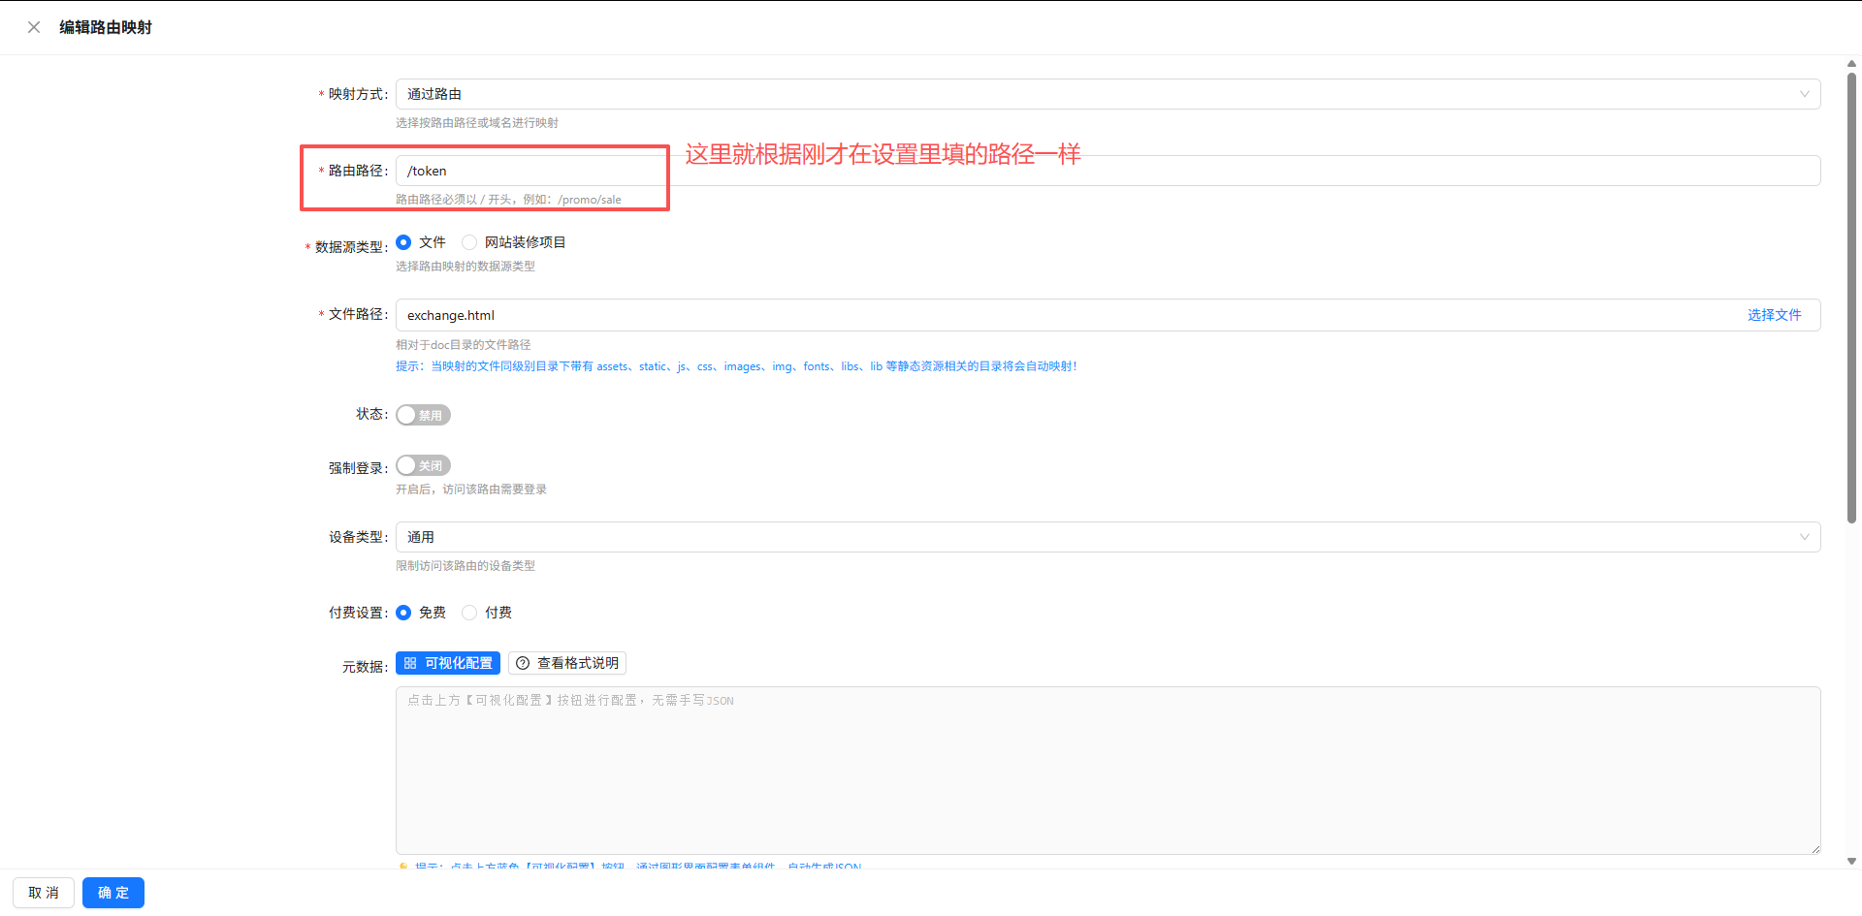
Task: Click the metadata JSON textarea
Action: pyautogui.click(x=1106, y=771)
